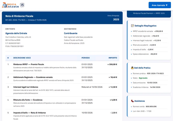Click the Scadenza rimborso date 14/06/2026
Screen dimensions: 173x121
pos(155,87)
